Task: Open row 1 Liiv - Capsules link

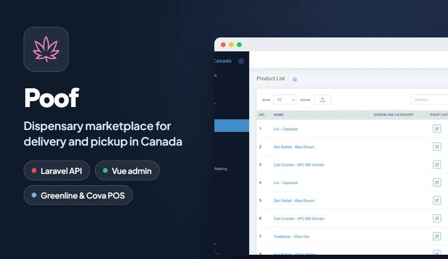Action: coord(286,129)
